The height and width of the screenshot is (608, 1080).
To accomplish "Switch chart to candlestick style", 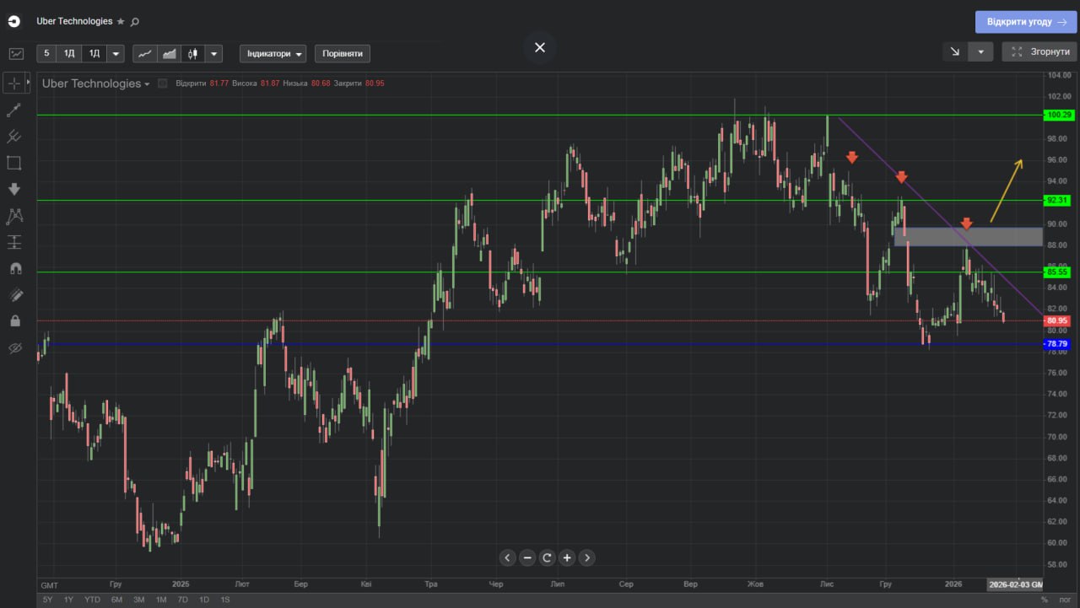I will click(193, 54).
